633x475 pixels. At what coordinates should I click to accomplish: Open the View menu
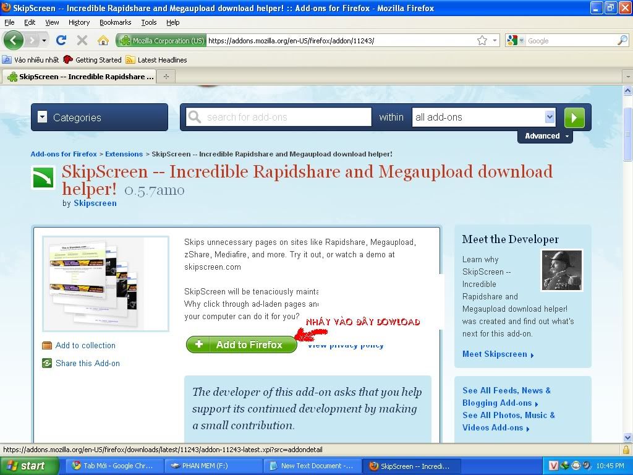[x=52, y=22]
